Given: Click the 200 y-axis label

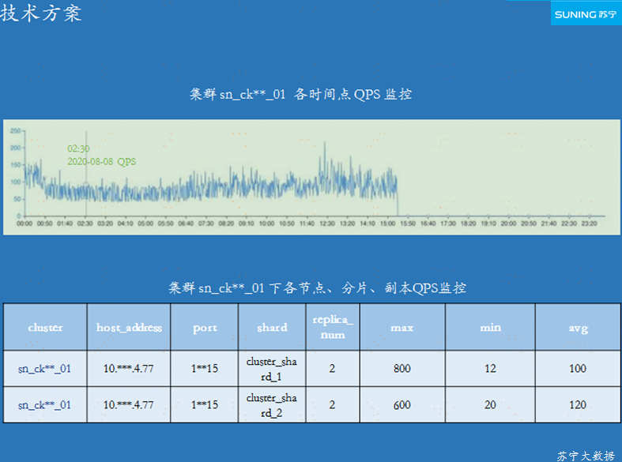Looking at the screenshot, I should coord(16,148).
